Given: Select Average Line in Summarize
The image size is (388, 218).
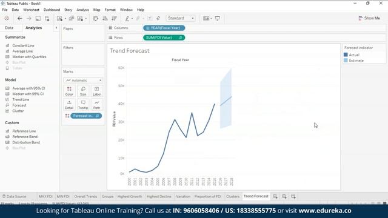Looking at the screenshot, I should tap(22, 51).
